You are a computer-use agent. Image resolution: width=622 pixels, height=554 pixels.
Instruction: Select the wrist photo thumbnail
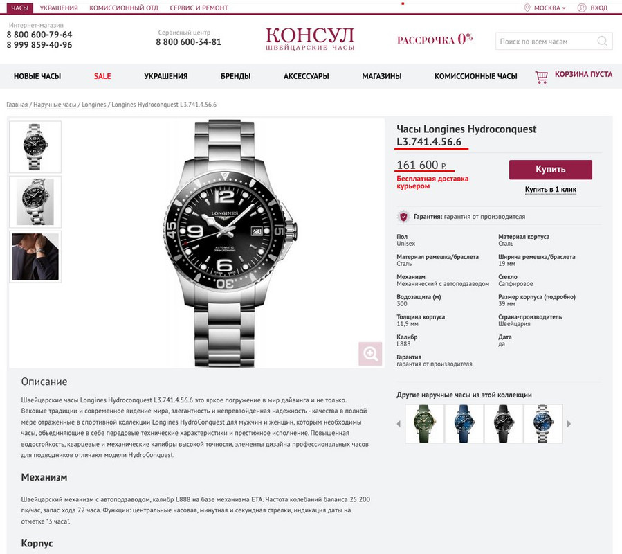pos(35,256)
